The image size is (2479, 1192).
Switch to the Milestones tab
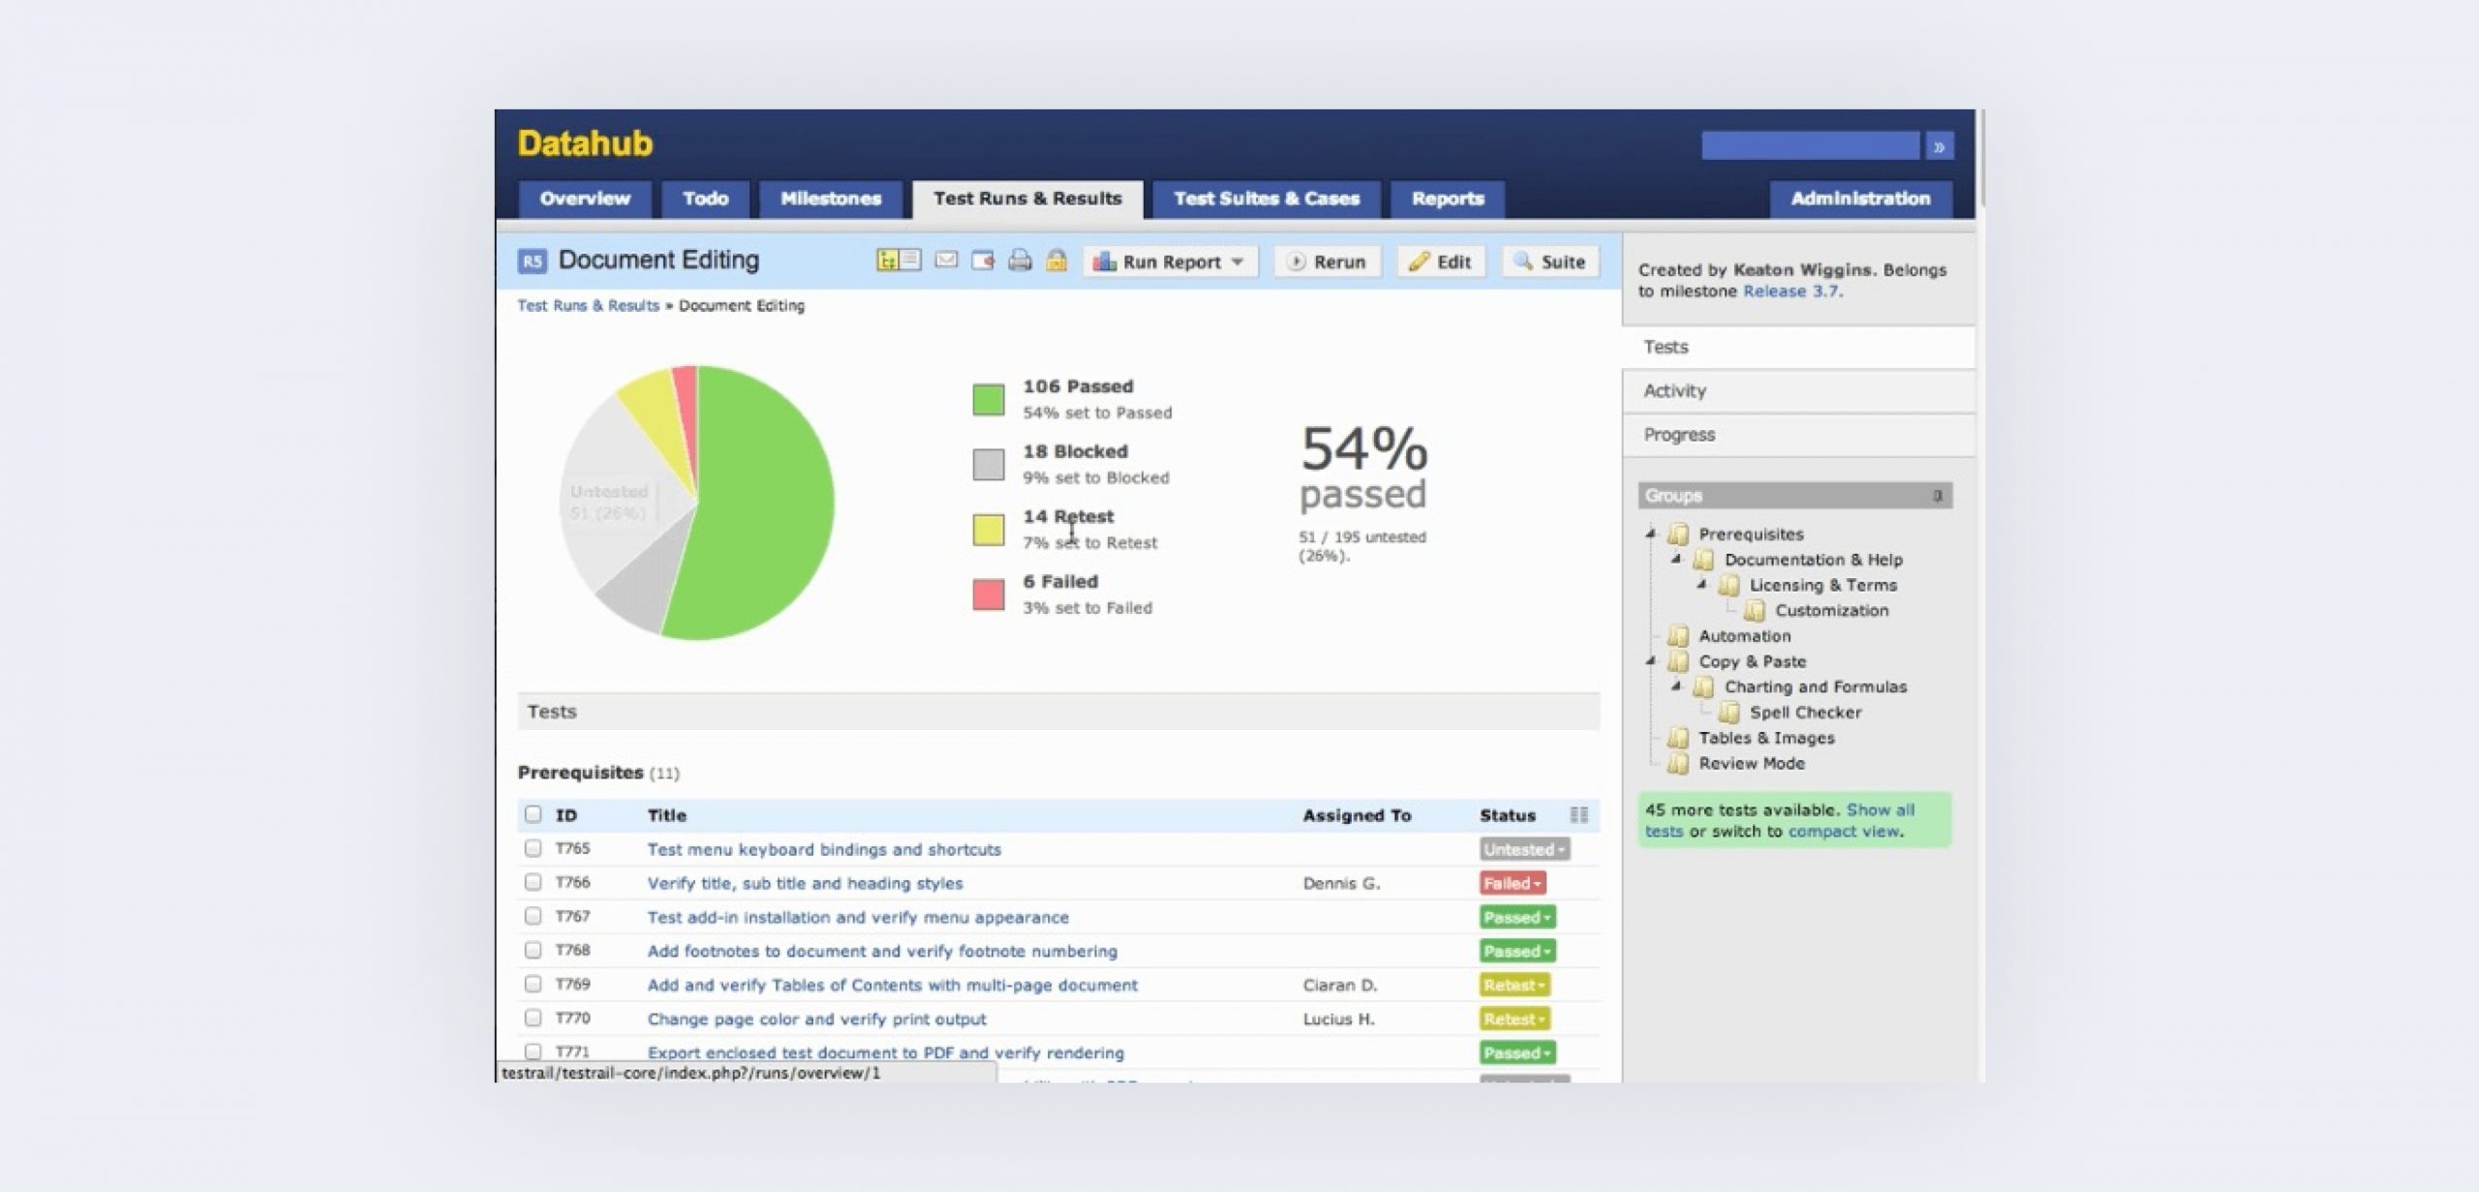tap(830, 199)
